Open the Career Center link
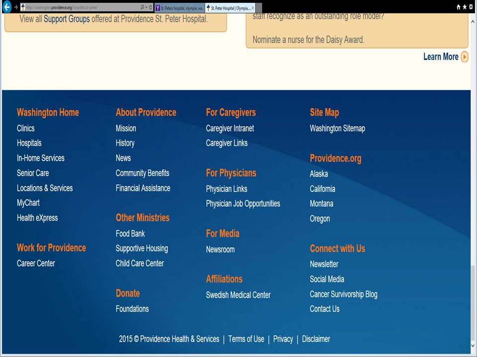The image size is (477, 357). coord(36,263)
